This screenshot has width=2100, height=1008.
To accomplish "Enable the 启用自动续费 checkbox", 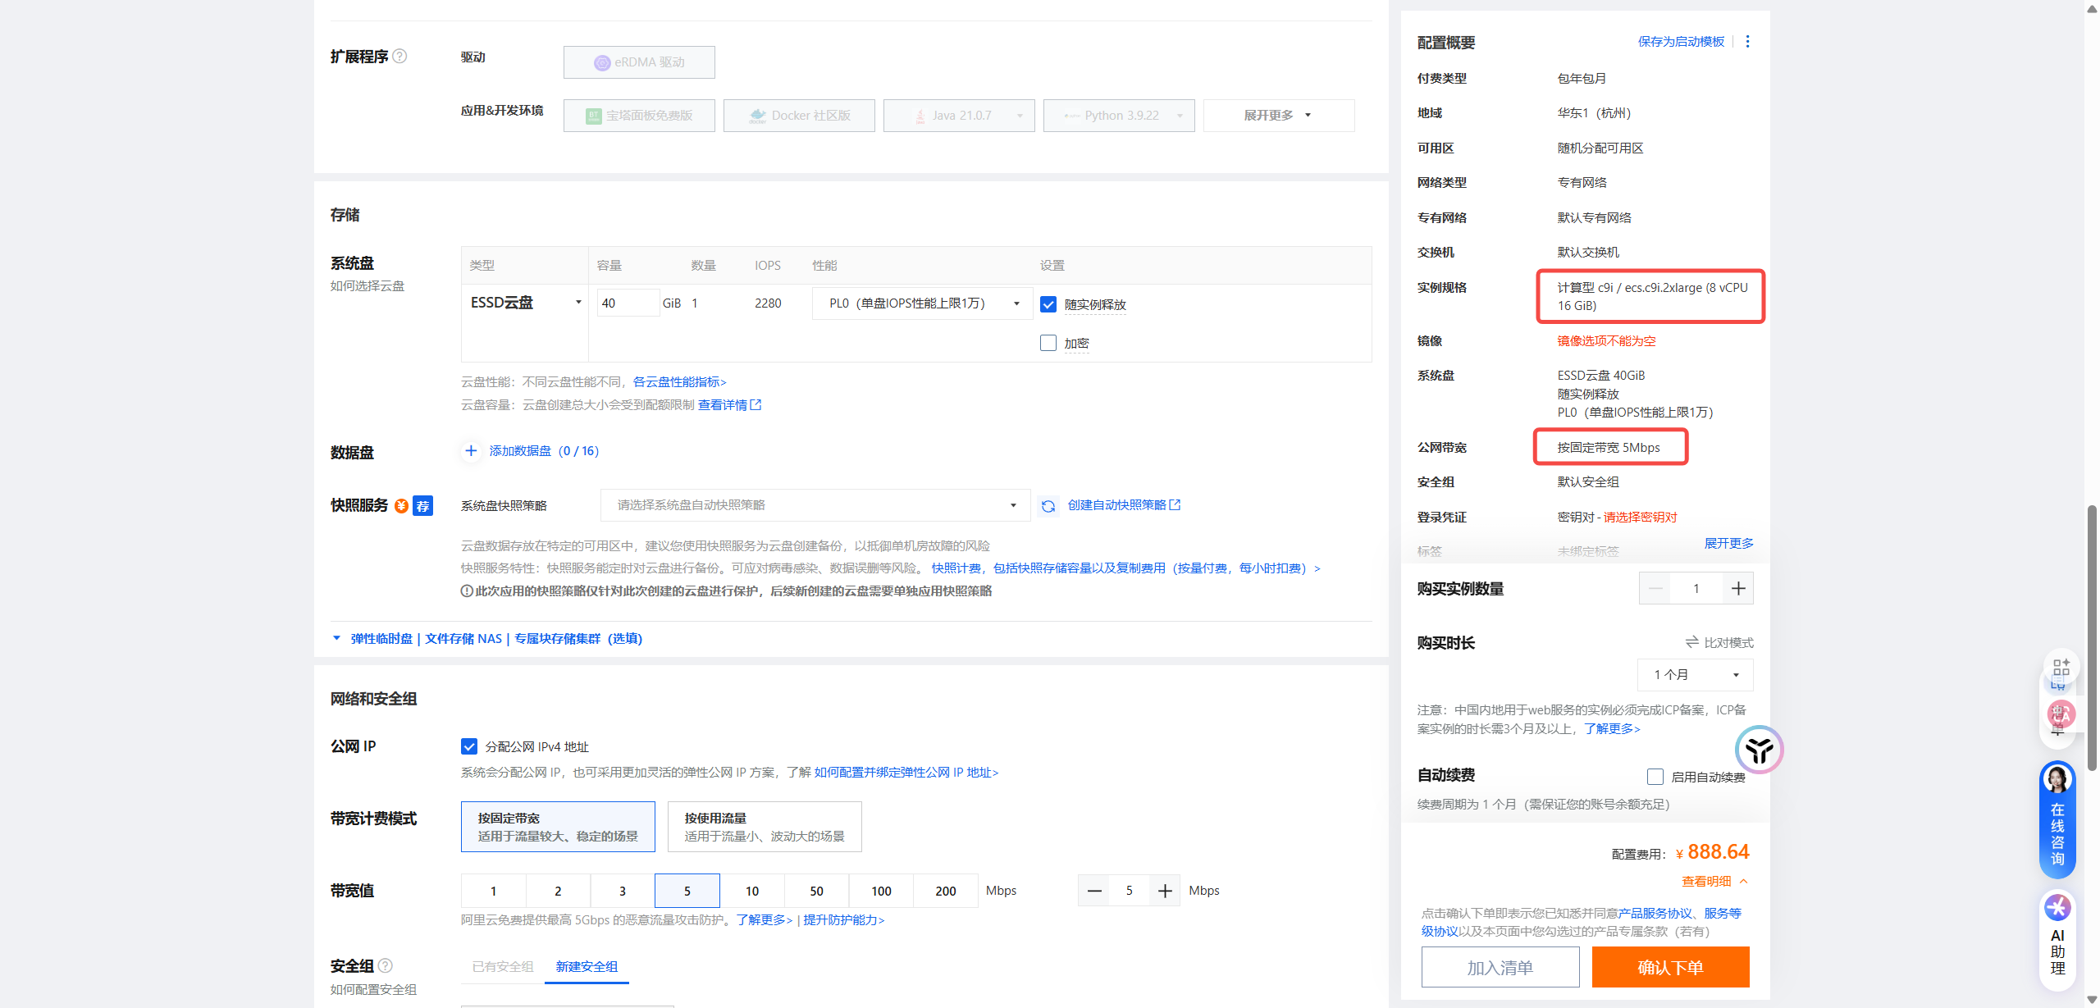I will [x=1655, y=777].
